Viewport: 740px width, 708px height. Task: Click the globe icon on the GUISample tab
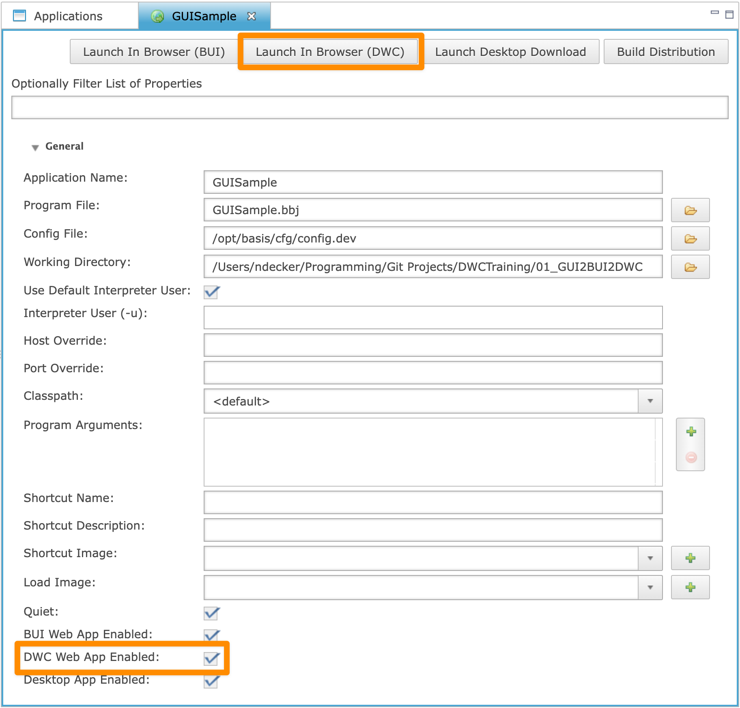[157, 16]
